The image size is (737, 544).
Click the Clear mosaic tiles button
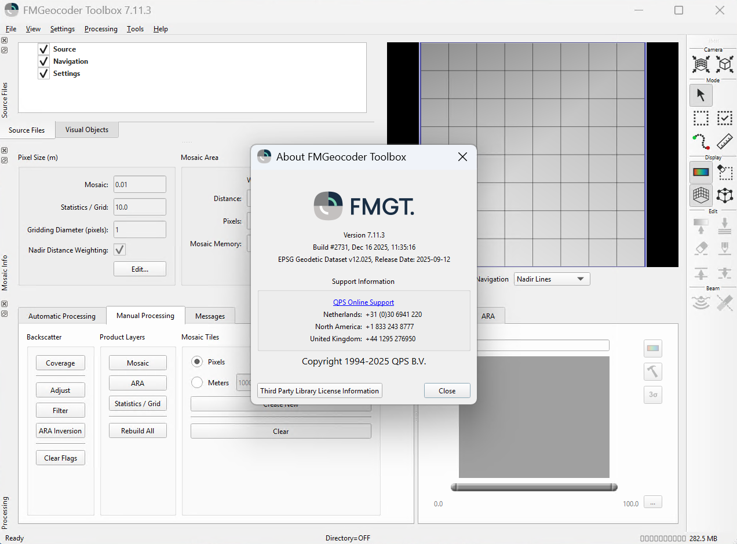[x=281, y=431]
